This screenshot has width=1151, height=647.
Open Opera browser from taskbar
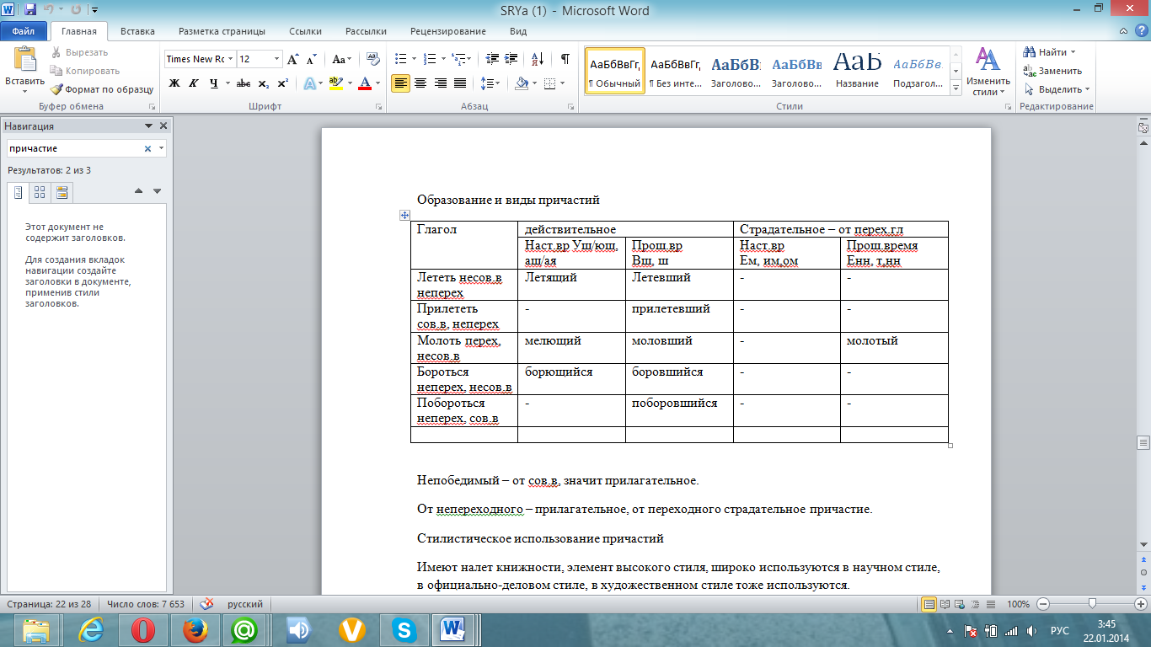coord(143,629)
